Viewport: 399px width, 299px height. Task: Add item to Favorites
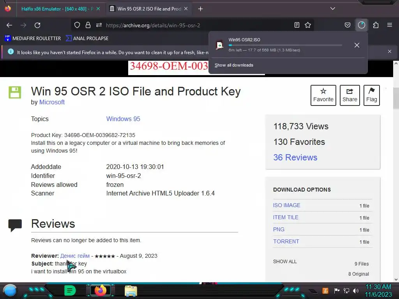tap(323, 95)
